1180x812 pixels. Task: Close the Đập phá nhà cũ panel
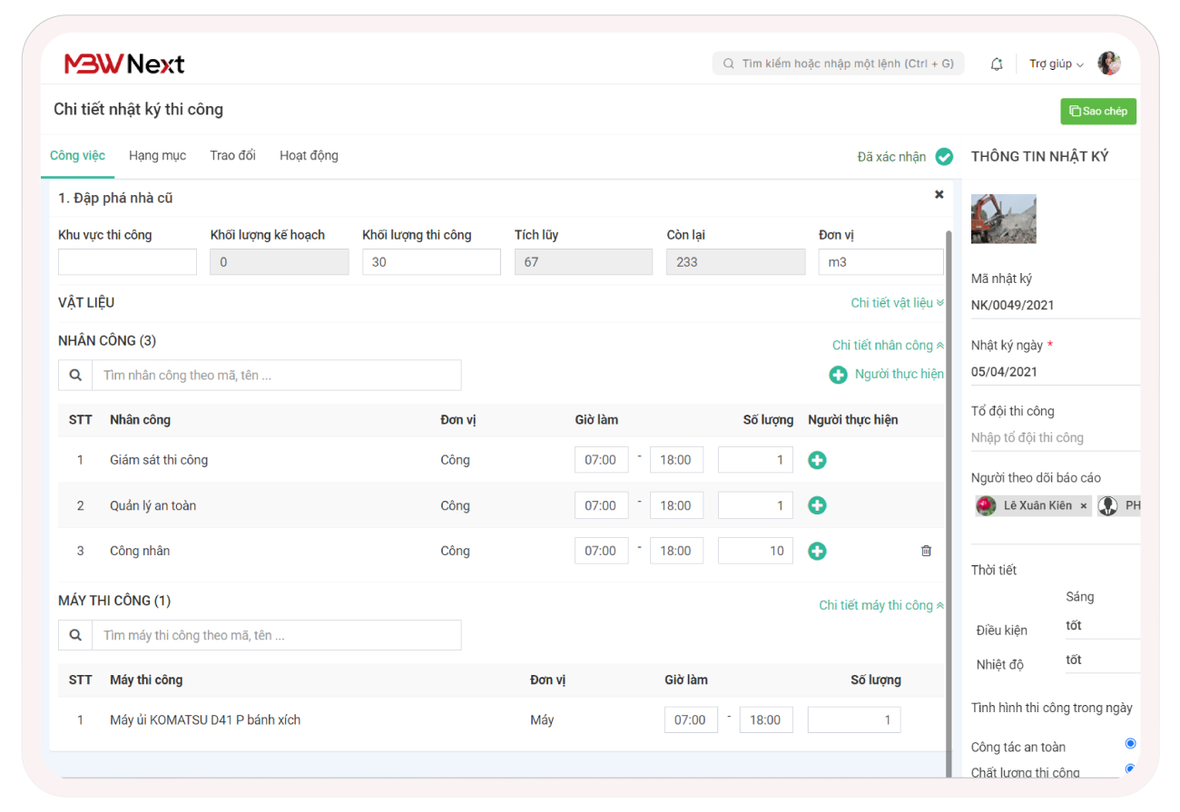[939, 194]
